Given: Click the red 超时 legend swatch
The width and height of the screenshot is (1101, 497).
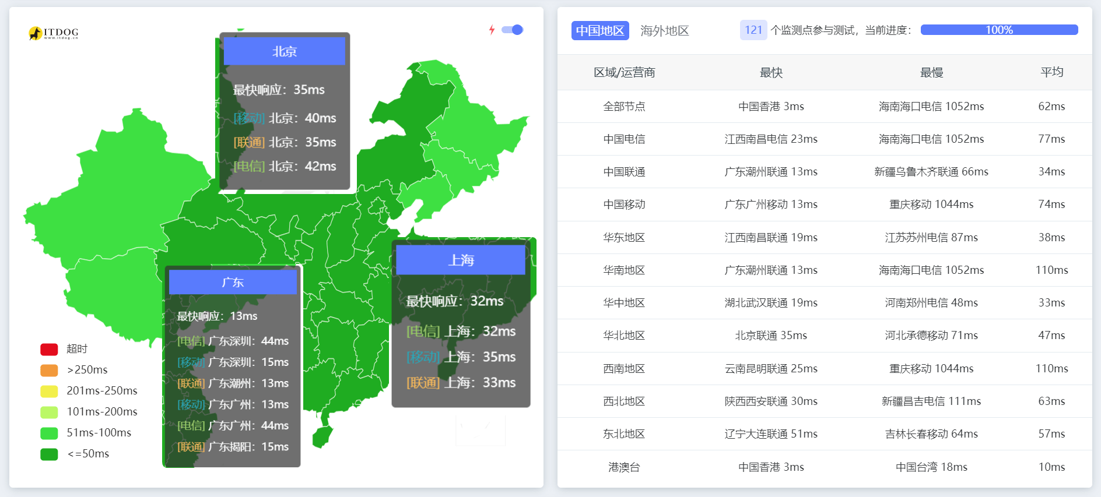Looking at the screenshot, I should (49, 349).
